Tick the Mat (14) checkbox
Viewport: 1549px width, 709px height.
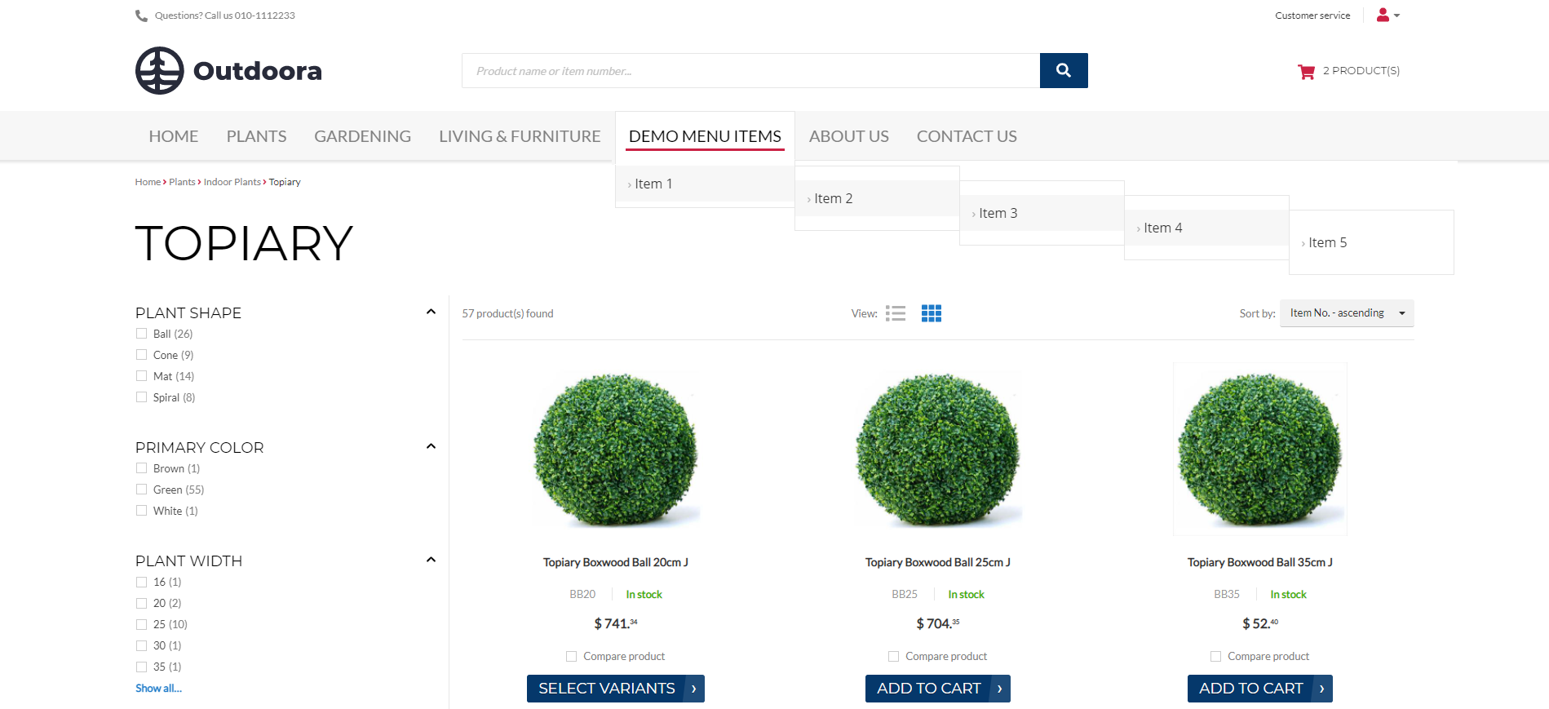[x=141, y=376]
